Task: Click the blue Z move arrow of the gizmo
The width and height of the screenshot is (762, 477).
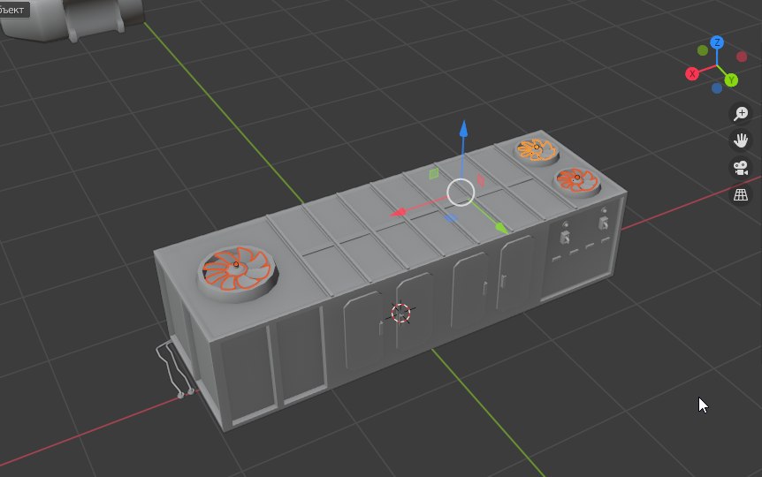Action: click(x=463, y=129)
